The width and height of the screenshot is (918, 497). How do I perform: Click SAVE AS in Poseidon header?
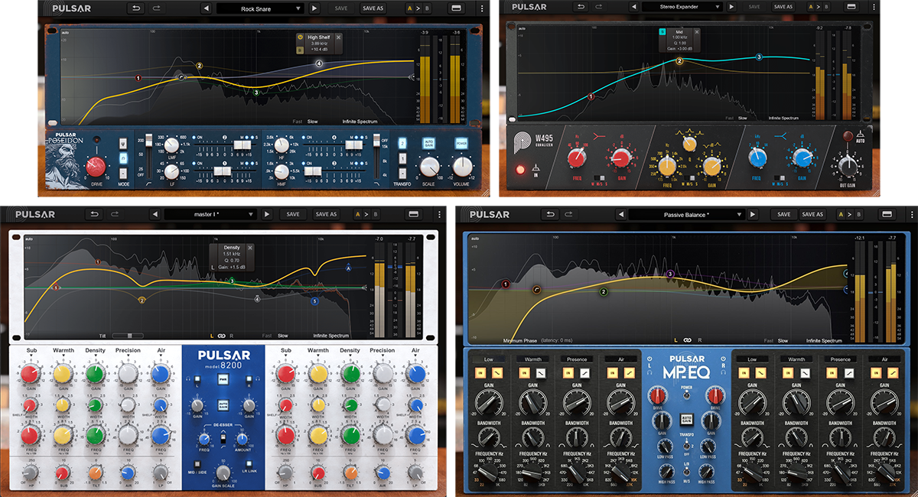point(373,8)
